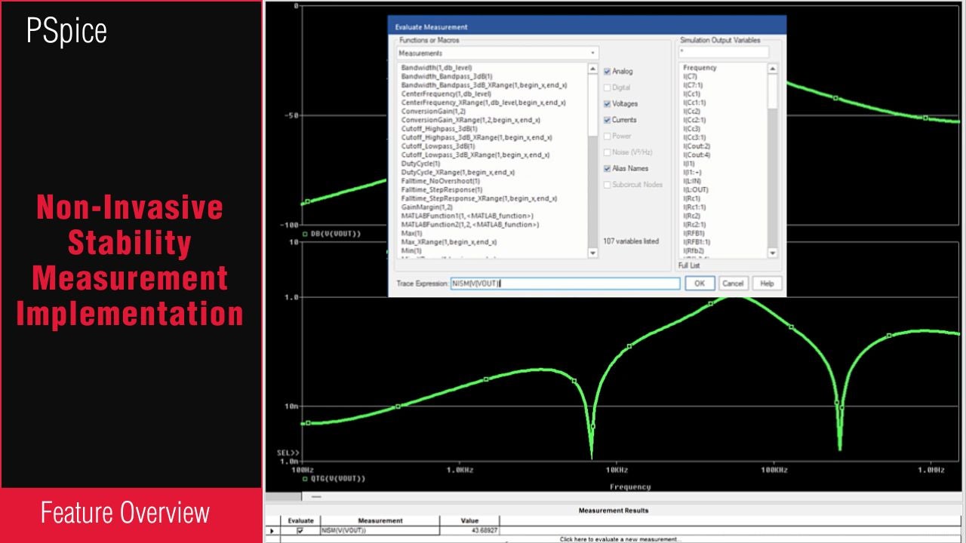Viewport: 966px width, 543px height.
Task: Toggle the Analog checkbox
Action: coord(607,72)
